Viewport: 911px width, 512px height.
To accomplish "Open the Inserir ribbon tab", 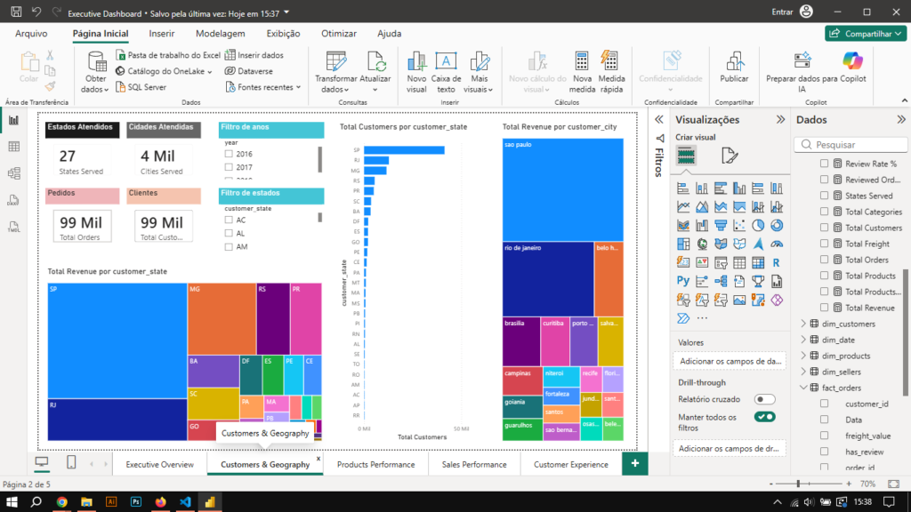I will 162,34.
